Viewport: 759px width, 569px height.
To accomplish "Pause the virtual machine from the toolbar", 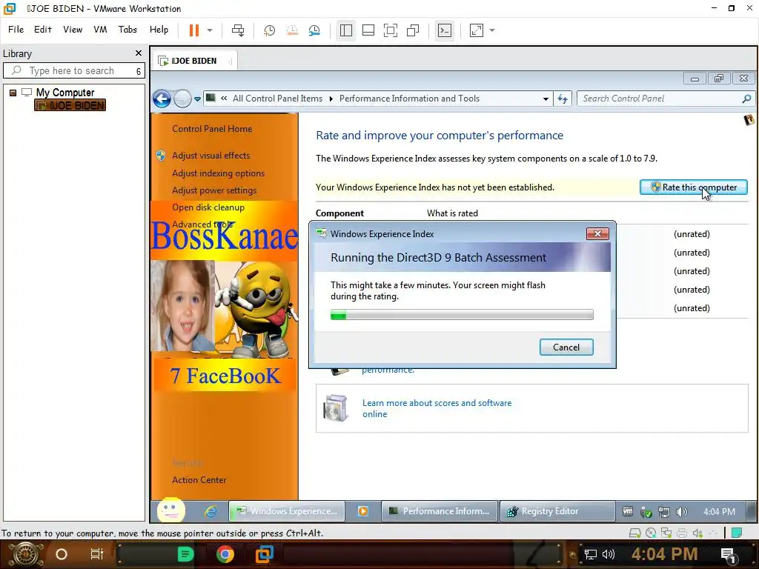I will coord(194,30).
